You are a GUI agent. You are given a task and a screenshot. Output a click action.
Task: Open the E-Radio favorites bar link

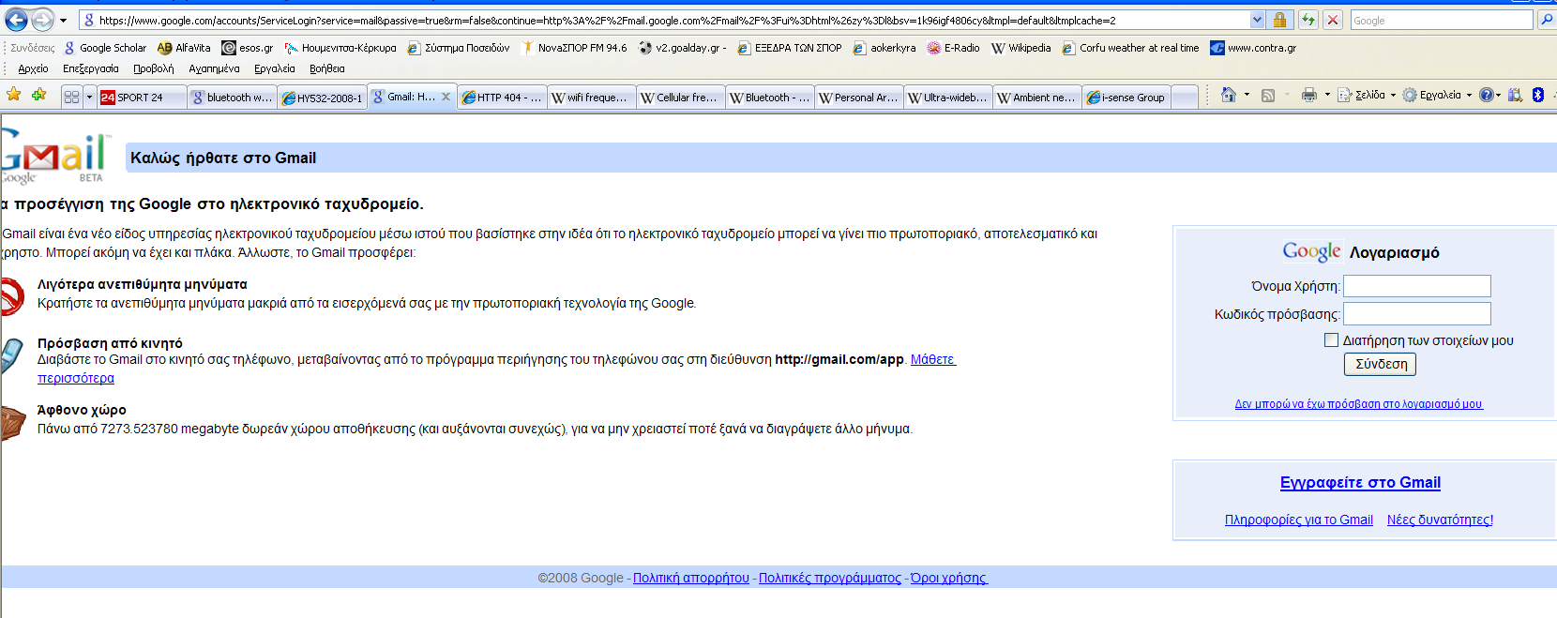tap(953, 48)
